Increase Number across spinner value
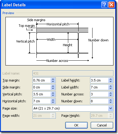 (x=110, y=93)
